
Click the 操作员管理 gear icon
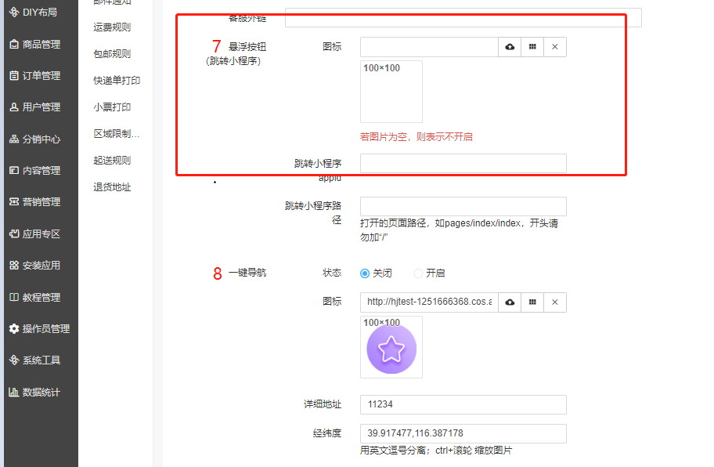14,328
